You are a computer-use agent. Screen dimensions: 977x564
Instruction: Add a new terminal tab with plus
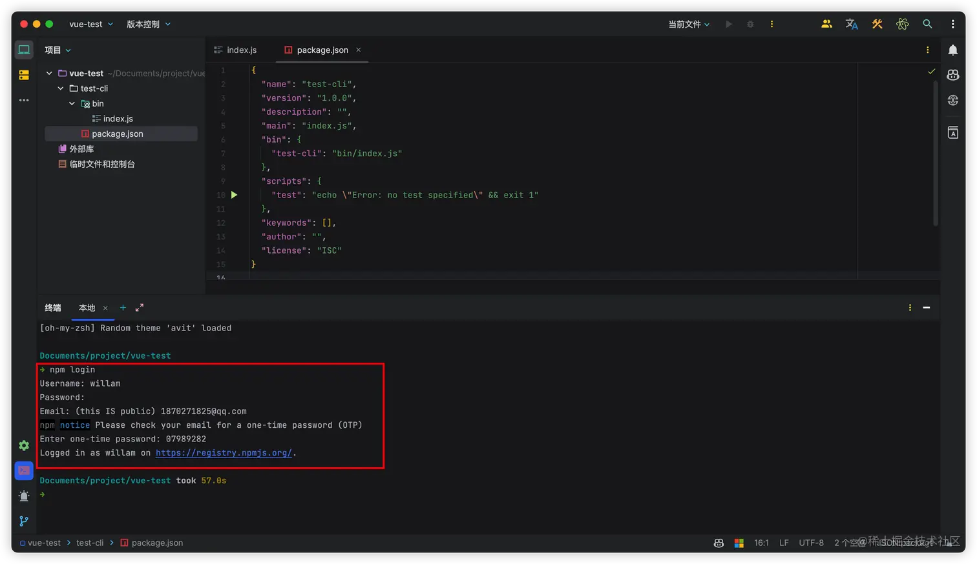tap(123, 308)
